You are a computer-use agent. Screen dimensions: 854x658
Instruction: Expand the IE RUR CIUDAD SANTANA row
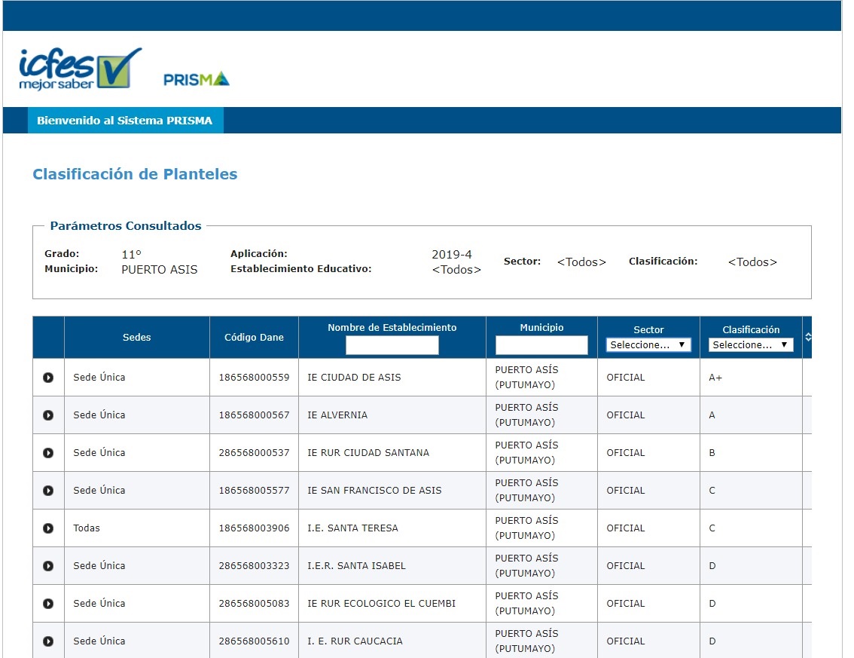pyautogui.click(x=48, y=453)
